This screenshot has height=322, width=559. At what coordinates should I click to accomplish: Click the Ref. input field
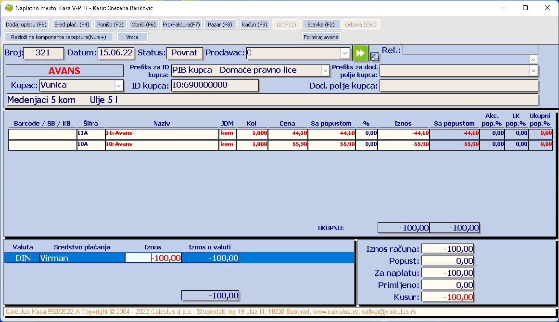pyautogui.click(x=470, y=50)
